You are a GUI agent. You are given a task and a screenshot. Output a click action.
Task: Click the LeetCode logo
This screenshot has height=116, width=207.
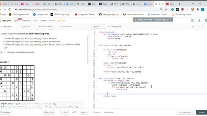(x=5, y=21)
